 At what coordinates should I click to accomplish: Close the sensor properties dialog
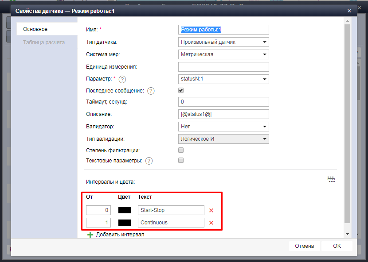click(x=349, y=11)
